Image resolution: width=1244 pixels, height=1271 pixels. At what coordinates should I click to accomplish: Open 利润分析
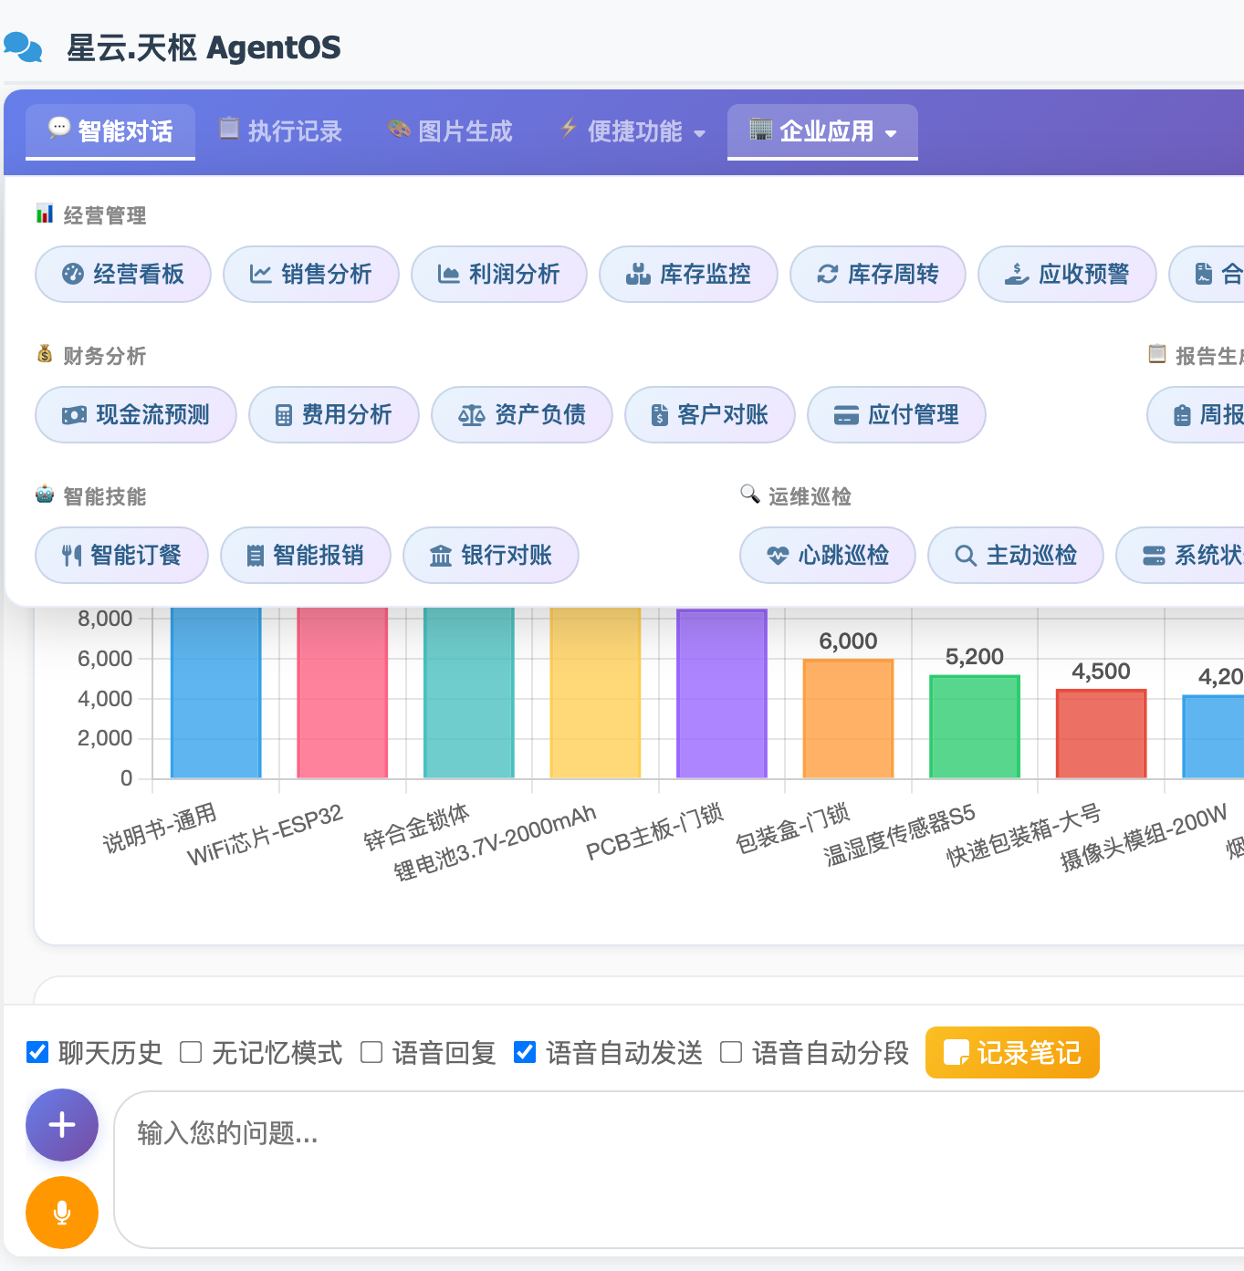(499, 274)
